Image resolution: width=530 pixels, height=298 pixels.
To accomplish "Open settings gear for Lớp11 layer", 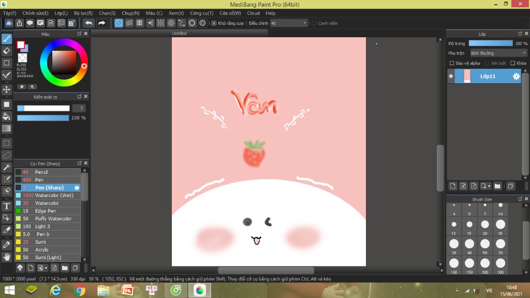I will (516, 77).
